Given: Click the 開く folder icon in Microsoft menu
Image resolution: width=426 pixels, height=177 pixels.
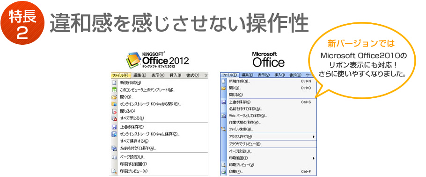Looking at the screenshot, I should [x=224, y=88].
